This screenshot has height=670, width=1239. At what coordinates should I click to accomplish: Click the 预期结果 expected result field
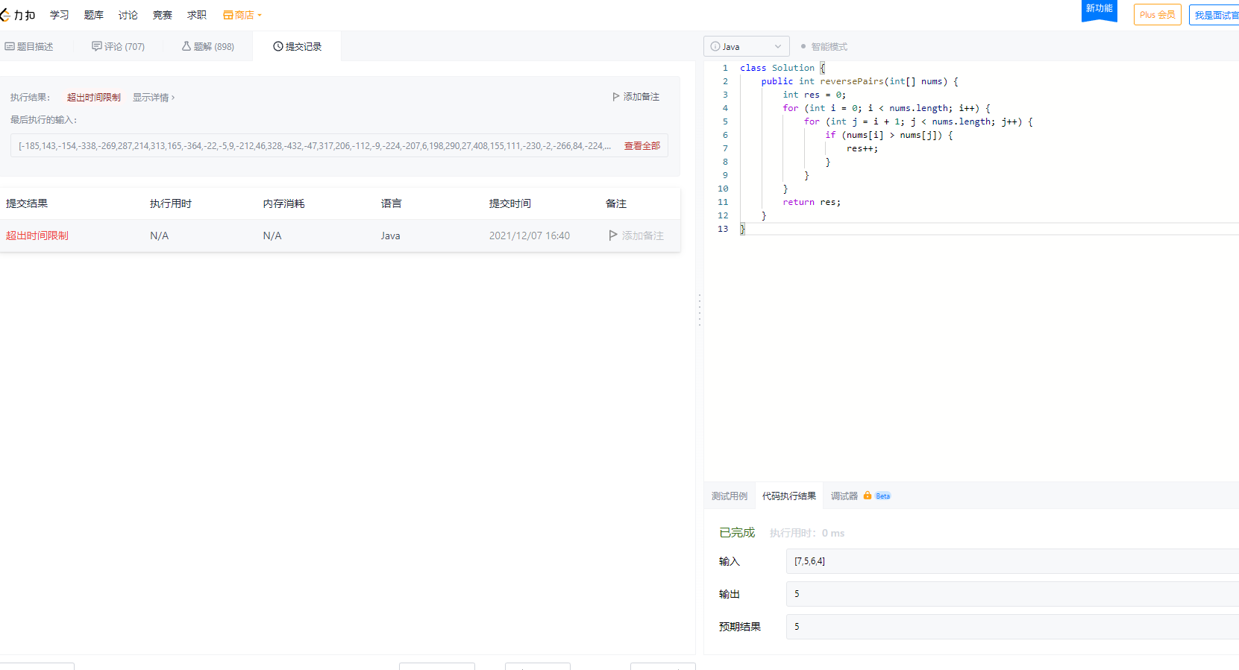click(1012, 627)
